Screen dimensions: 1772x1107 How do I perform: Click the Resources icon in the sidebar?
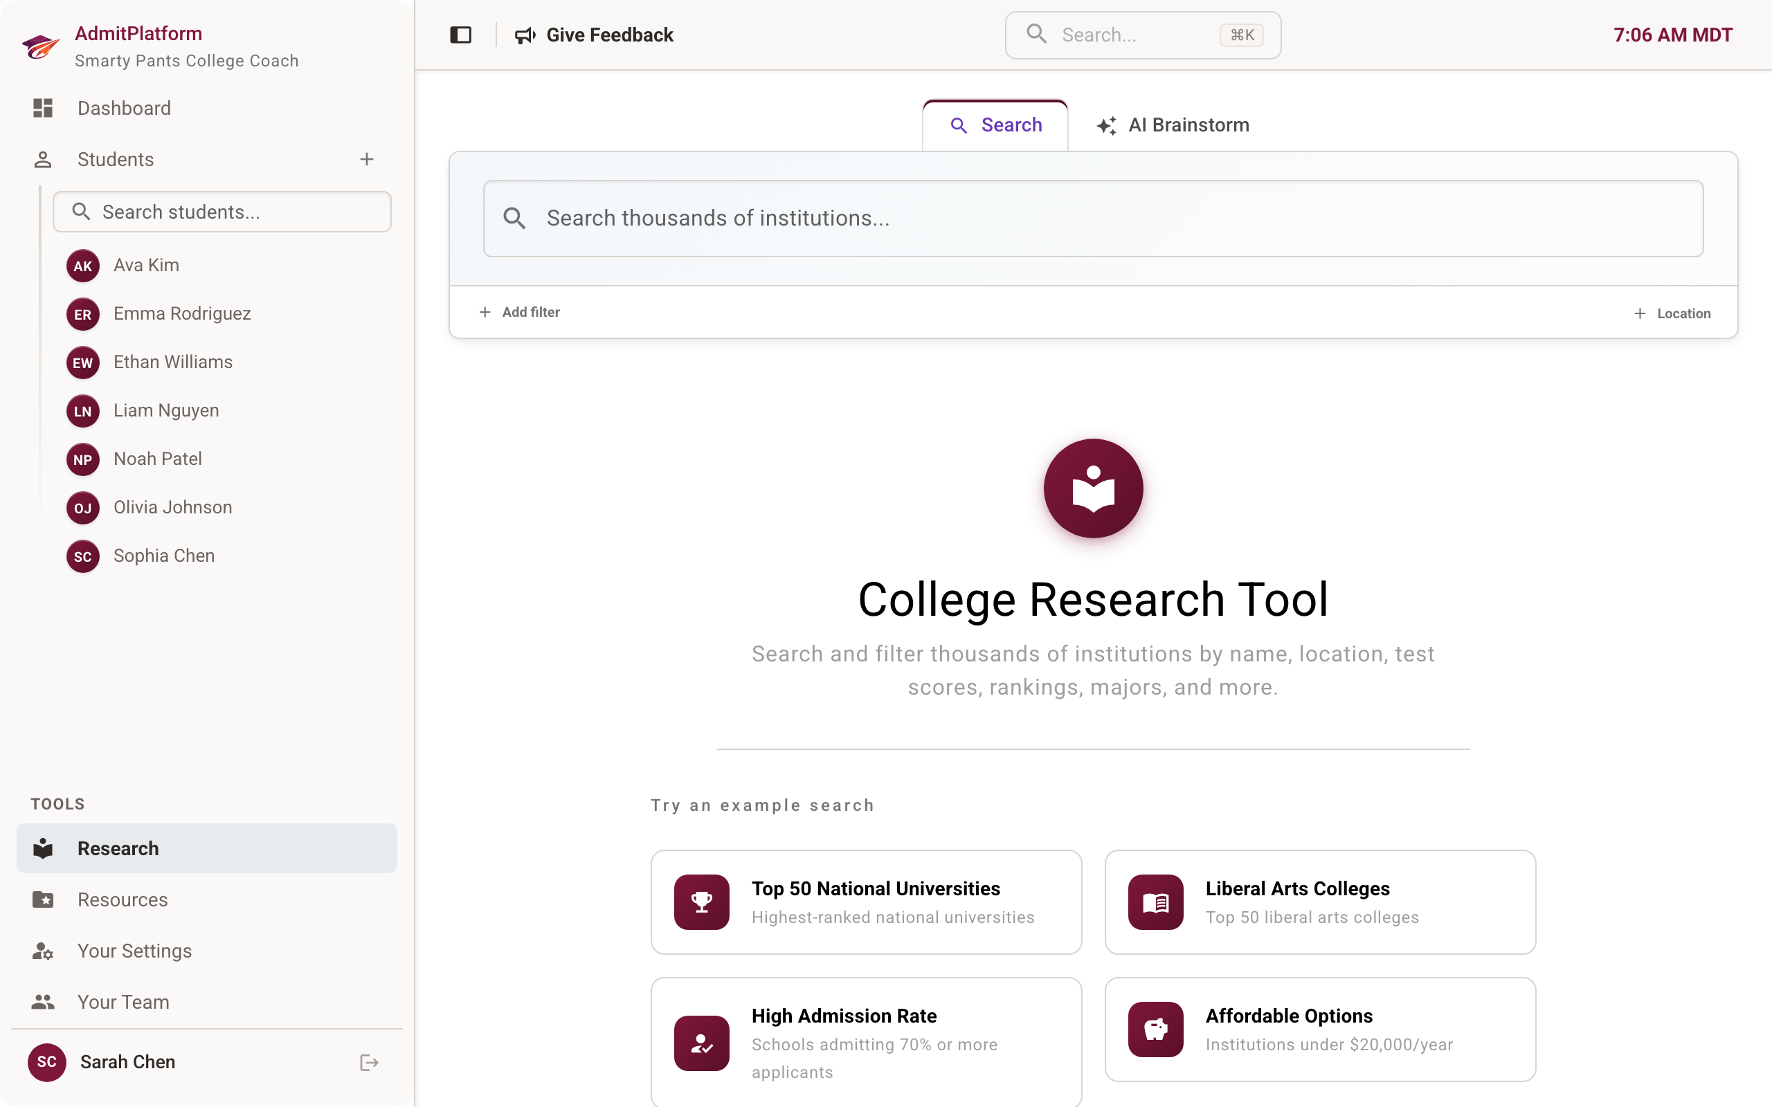pos(42,899)
